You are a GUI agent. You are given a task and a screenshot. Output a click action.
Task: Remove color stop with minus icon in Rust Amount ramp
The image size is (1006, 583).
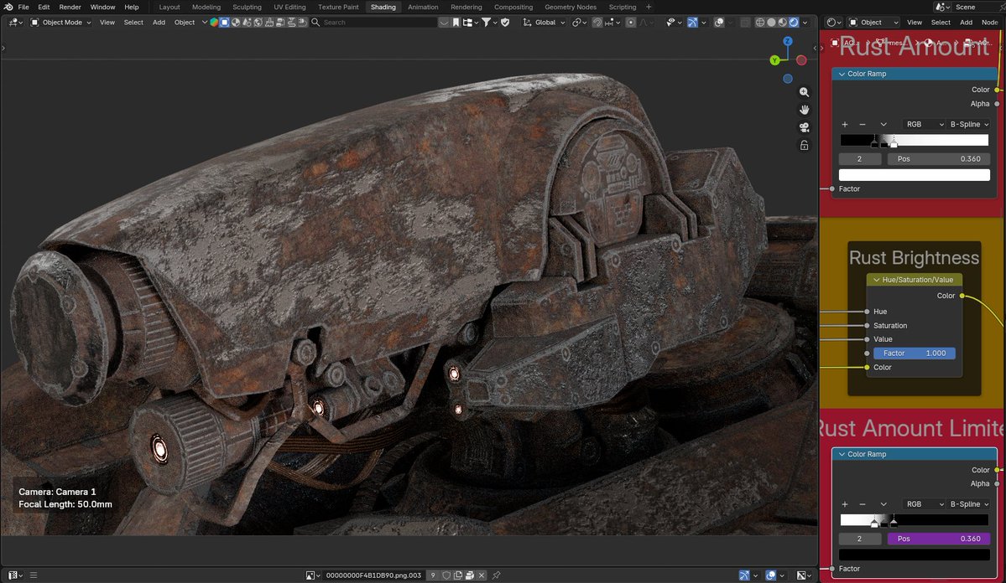point(863,125)
